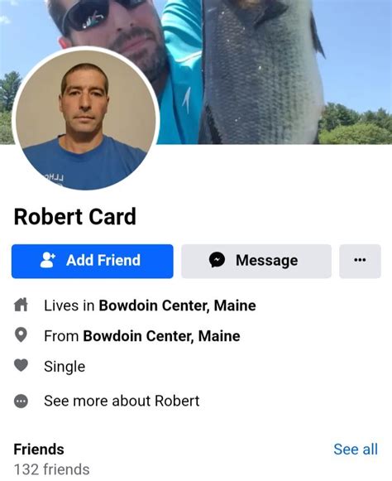Image resolution: width=392 pixels, height=481 pixels.
Task: Click the add-person icon on Add Friend
Action: [47, 260]
